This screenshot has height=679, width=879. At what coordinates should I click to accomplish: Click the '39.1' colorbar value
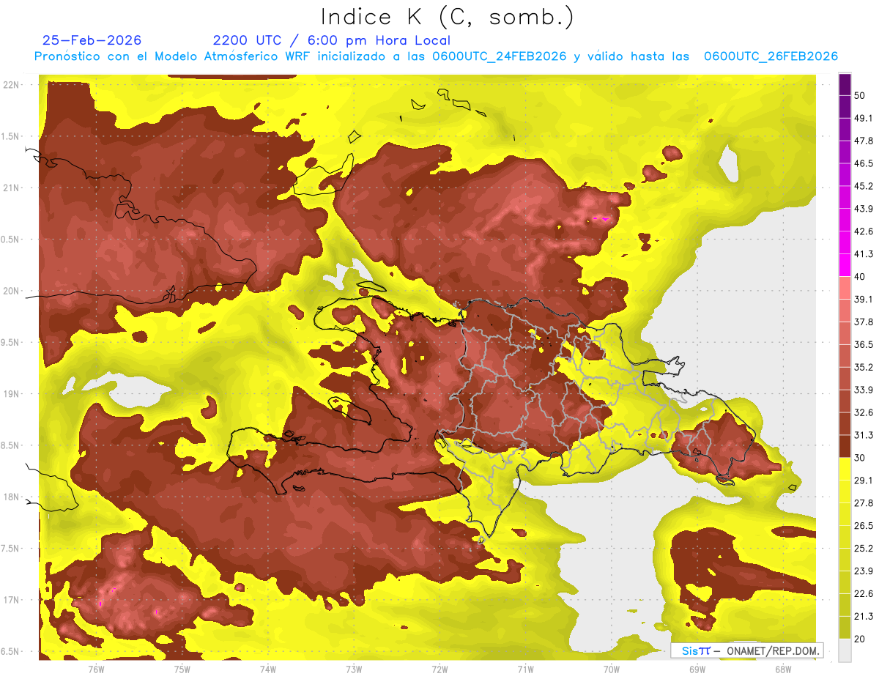pos(864,299)
